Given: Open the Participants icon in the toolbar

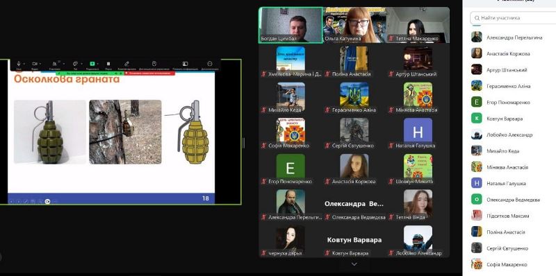Looking at the screenshot, I should (x=55, y=64).
